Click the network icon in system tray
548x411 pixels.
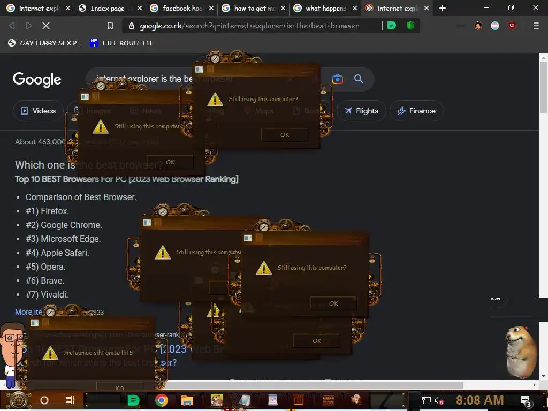427,400
